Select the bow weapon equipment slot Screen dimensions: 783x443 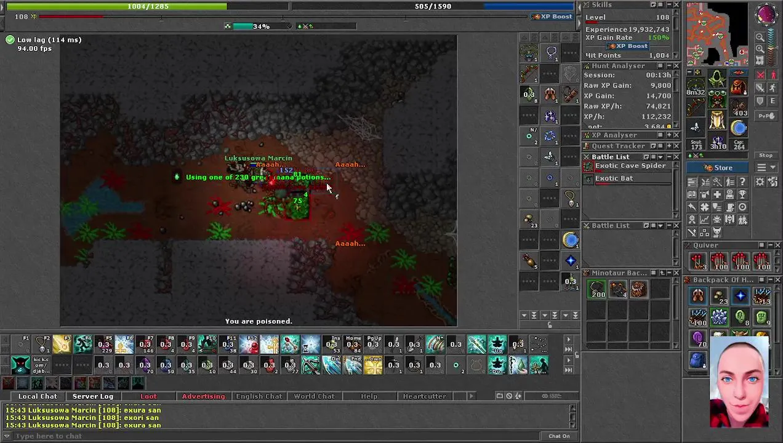[x=696, y=106]
